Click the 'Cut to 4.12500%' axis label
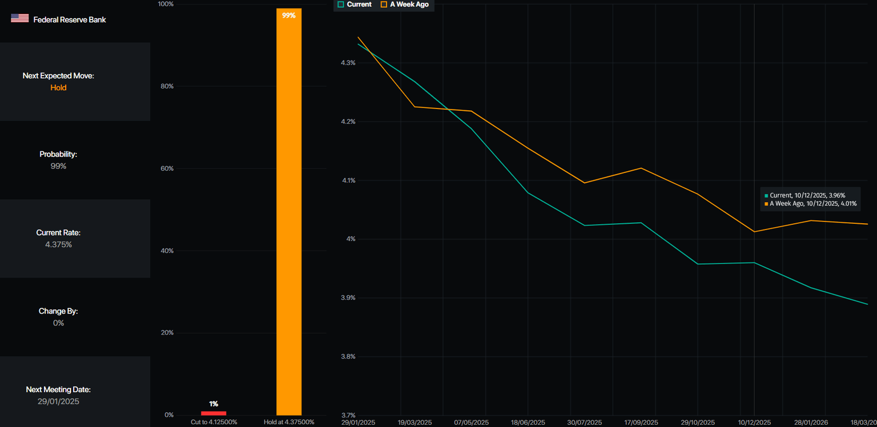This screenshot has height=427, width=877. click(214, 422)
